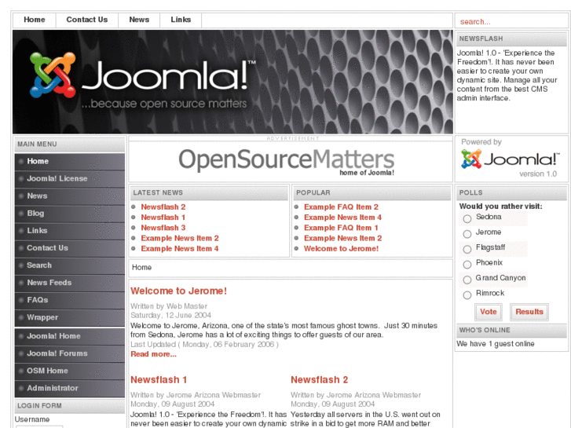
Task: Open Joomla! License in the Main Menu
Action: click(70, 179)
